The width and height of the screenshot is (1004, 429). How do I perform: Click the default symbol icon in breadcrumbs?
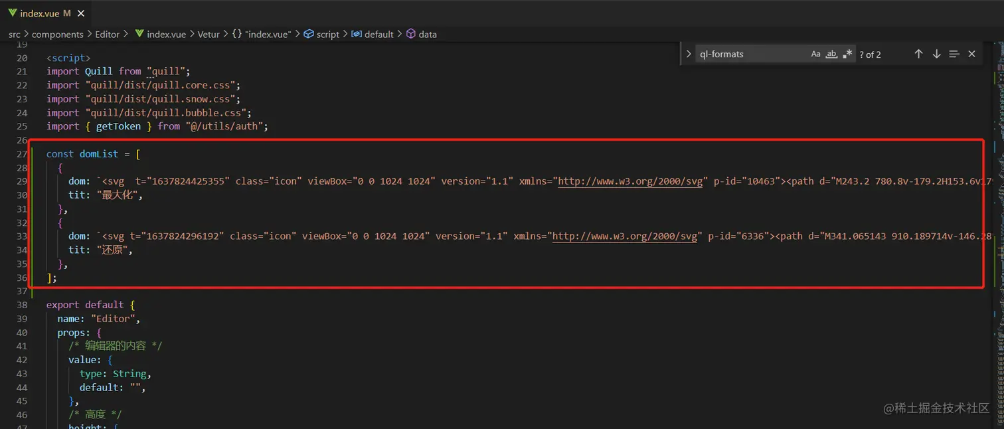pyautogui.click(x=357, y=34)
